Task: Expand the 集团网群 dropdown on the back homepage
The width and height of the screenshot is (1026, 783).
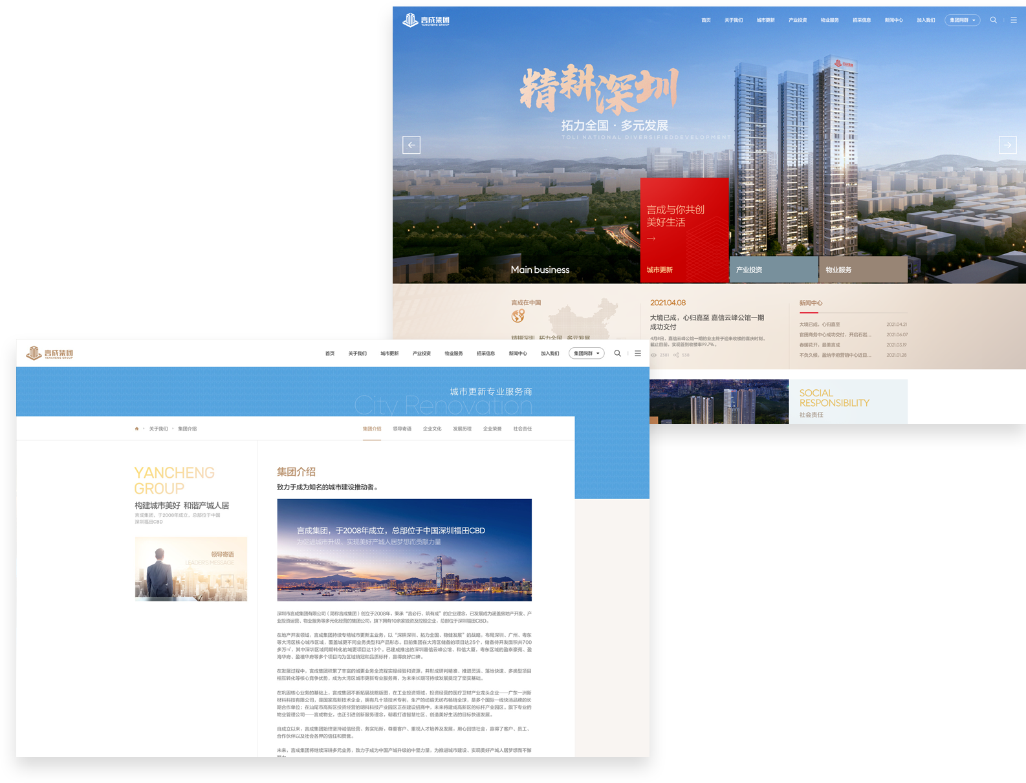Action: click(962, 20)
